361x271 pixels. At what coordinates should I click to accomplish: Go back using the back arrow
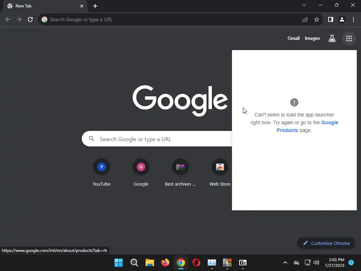[x=8, y=19]
